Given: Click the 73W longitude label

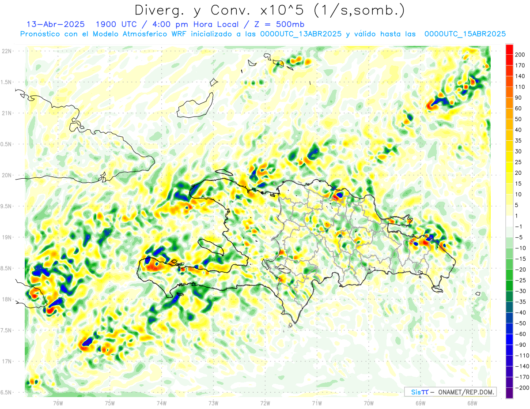Looking at the screenshot, I should click(213, 403).
